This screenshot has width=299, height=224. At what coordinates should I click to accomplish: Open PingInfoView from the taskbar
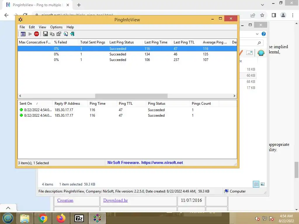[97, 218]
